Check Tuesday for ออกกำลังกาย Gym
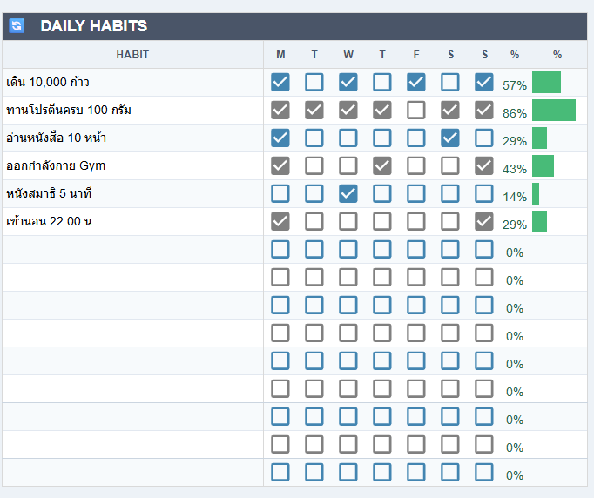The width and height of the screenshot is (594, 498). (x=314, y=166)
